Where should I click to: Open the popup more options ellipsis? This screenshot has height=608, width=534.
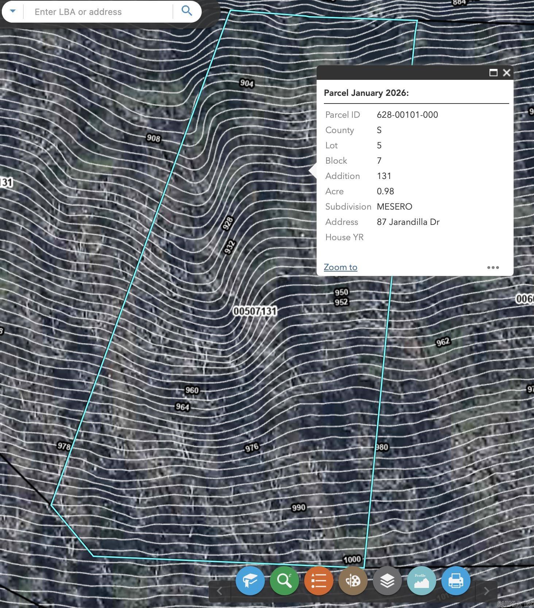point(493,268)
